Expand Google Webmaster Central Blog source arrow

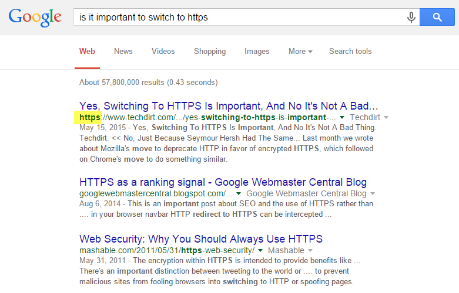(372, 193)
